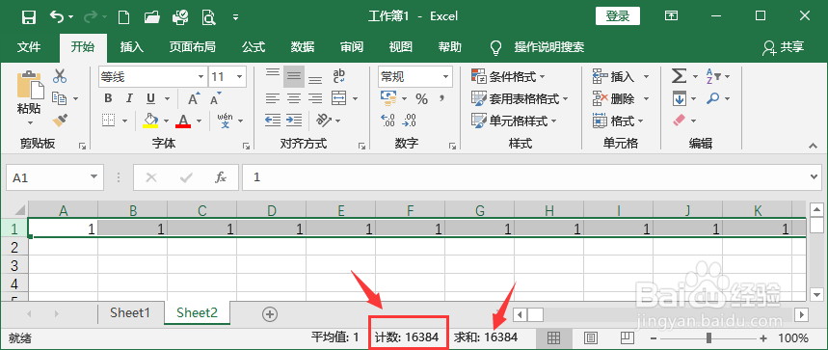Increase indent

[294, 121]
